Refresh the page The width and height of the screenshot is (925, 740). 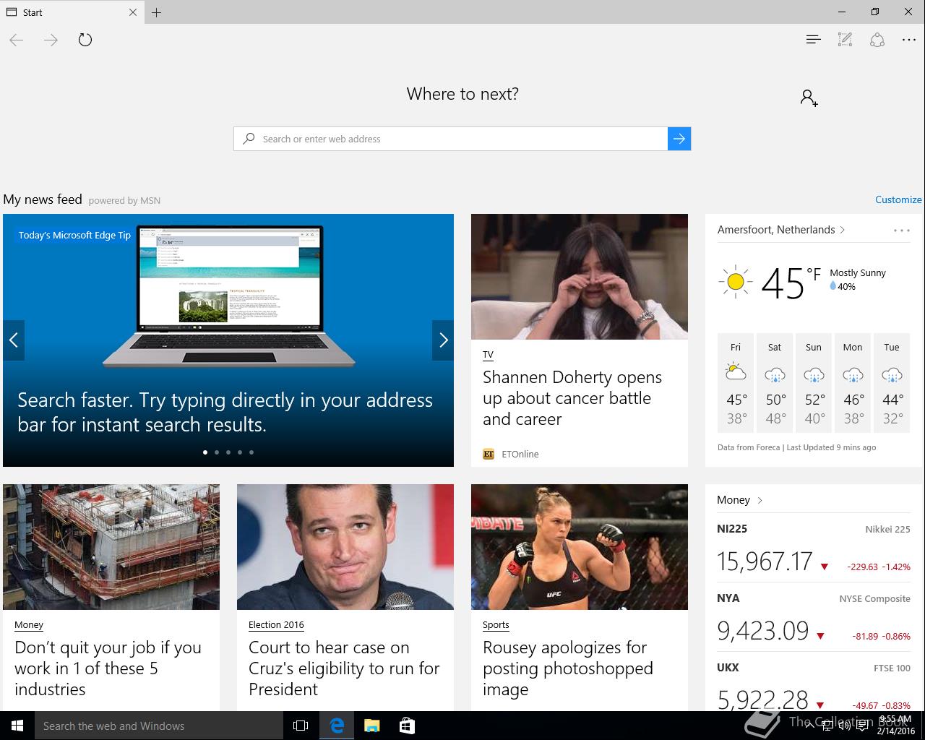(85, 40)
